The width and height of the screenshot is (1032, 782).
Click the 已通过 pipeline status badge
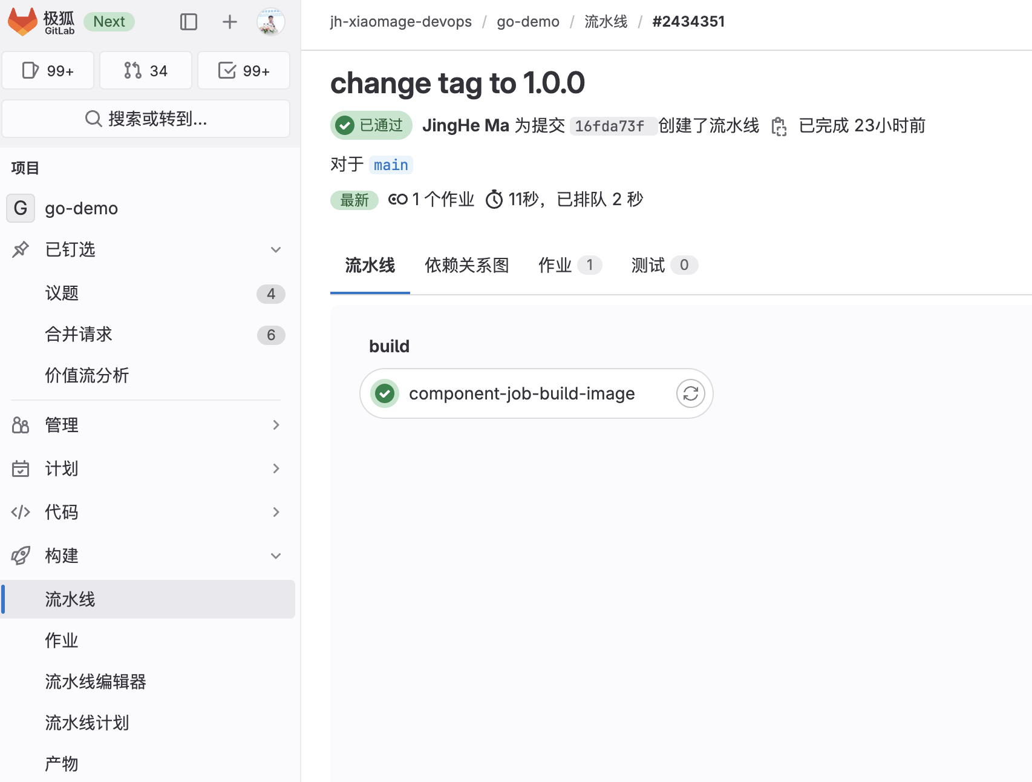(x=370, y=125)
